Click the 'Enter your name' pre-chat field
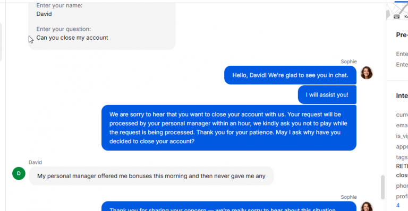Screen dimensions: 408x211 pyautogui.click(x=59, y=10)
